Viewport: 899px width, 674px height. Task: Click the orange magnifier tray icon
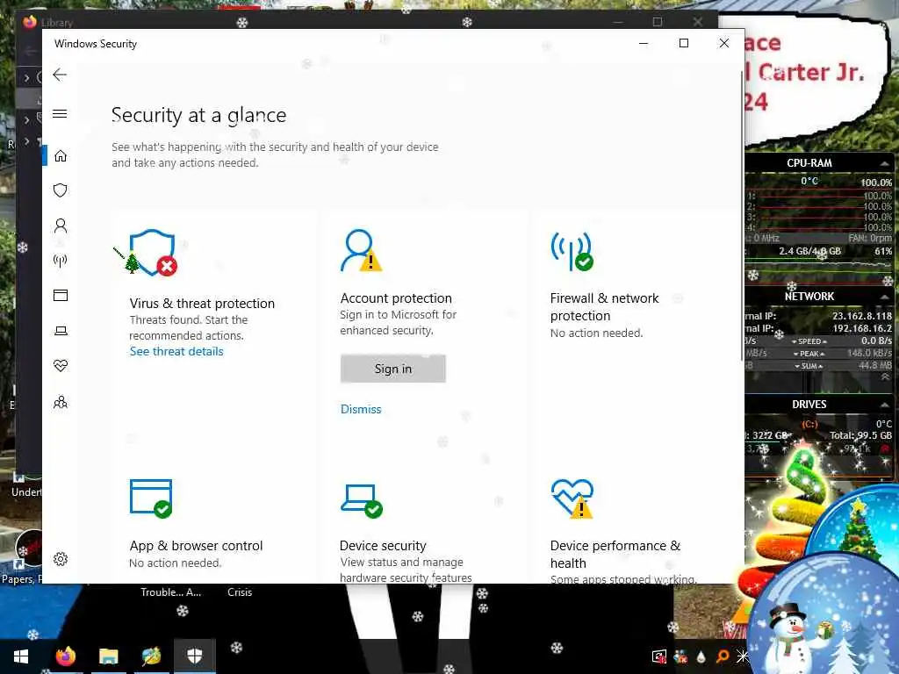point(723,656)
